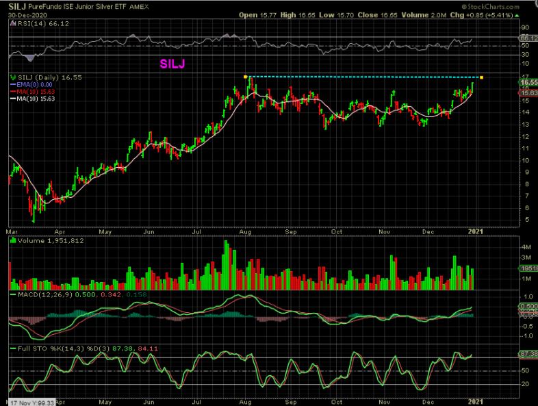Click the white MA(10) line swatch
The height and width of the screenshot is (406, 538).
13,99
